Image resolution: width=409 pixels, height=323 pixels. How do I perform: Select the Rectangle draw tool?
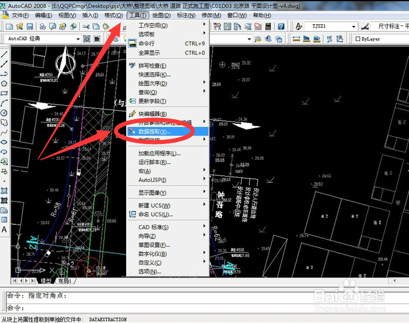click(x=4, y=93)
